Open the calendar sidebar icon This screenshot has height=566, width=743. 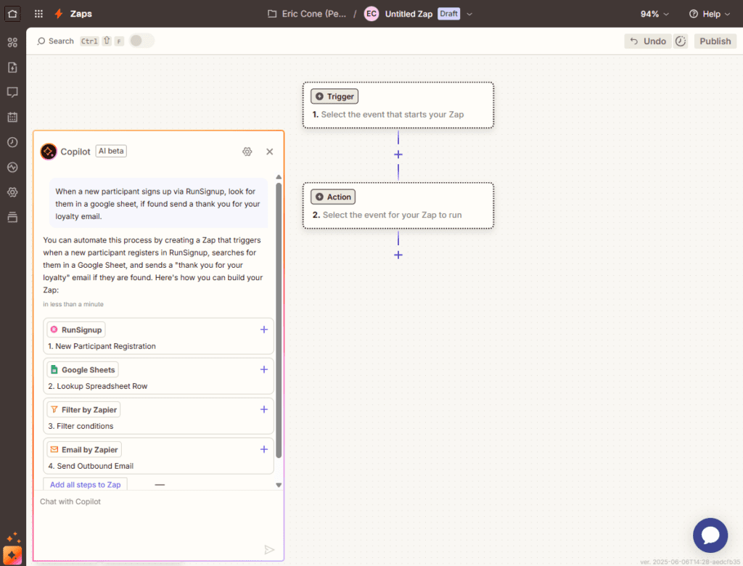[x=12, y=117]
